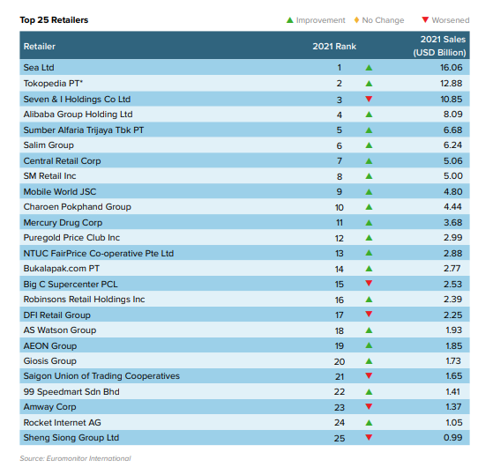Click rank number 7 for Central Retail Corp
This screenshot has width=493, height=467.
[x=340, y=161]
